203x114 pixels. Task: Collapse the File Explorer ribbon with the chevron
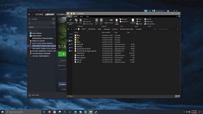point(177,16)
